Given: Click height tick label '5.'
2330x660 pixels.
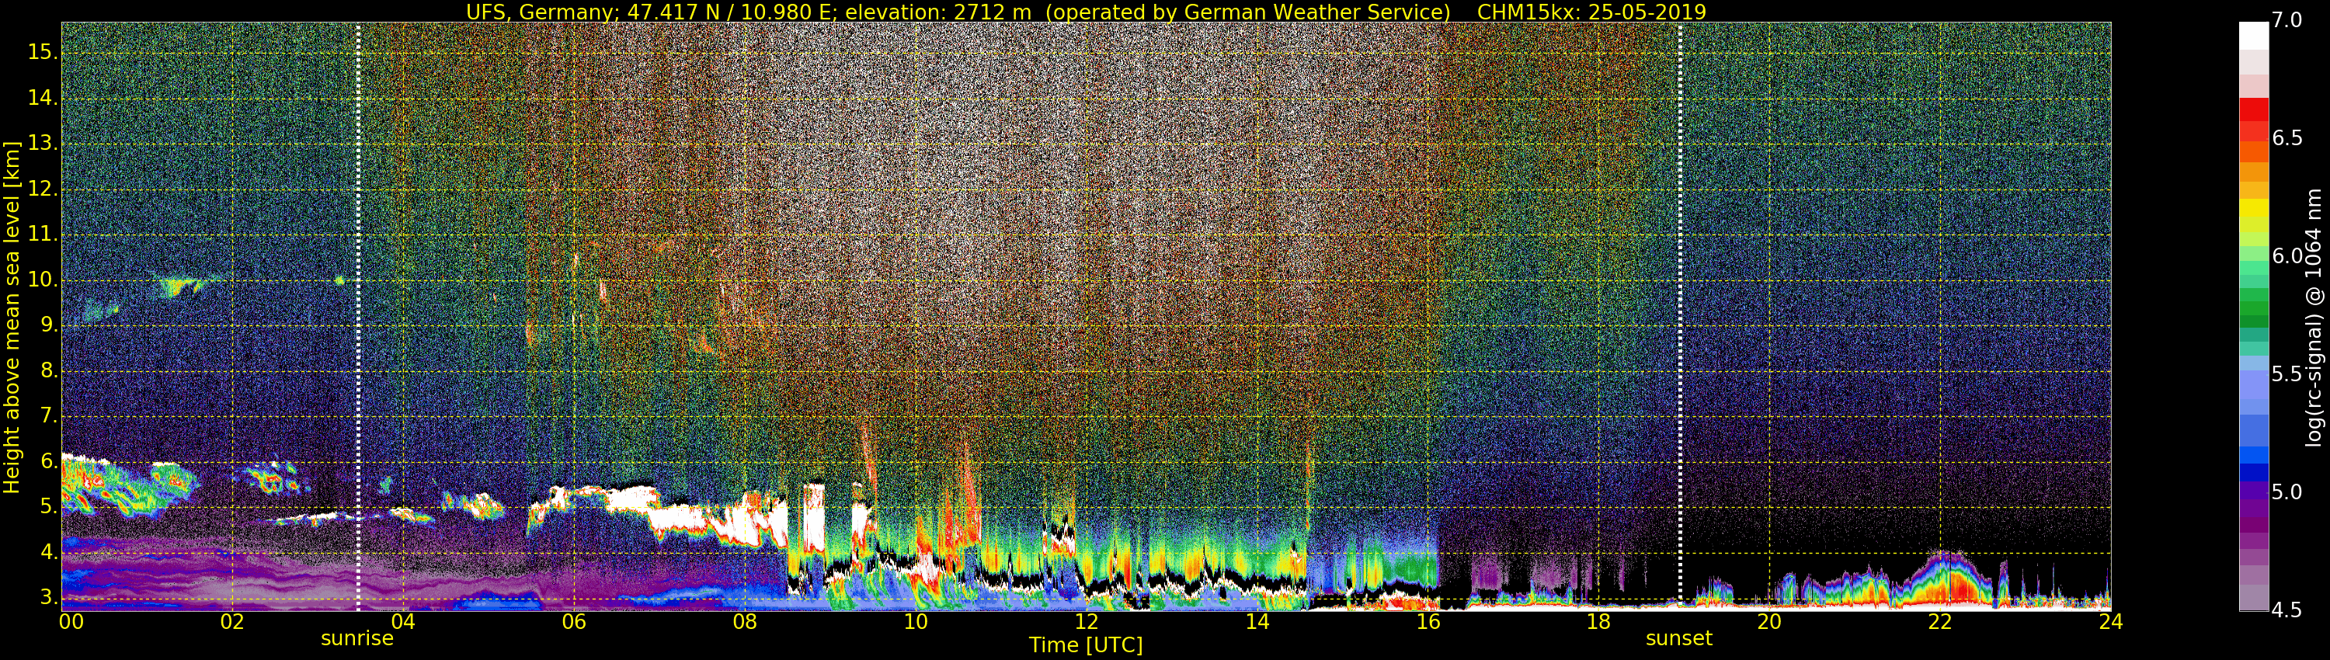Looking at the screenshot, I should (x=48, y=507).
